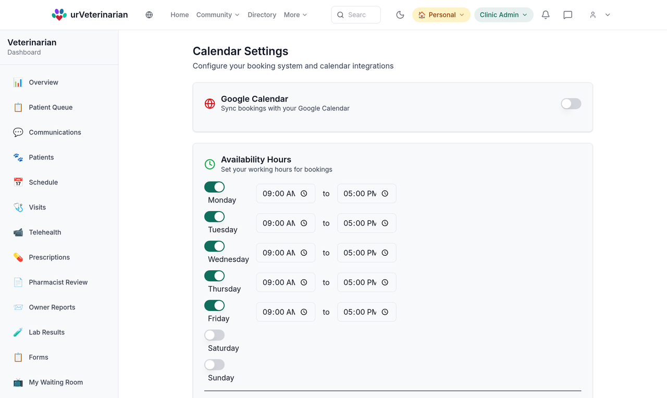Open notifications bell
Screen dimensions: 667x398
pyautogui.click(x=546, y=15)
